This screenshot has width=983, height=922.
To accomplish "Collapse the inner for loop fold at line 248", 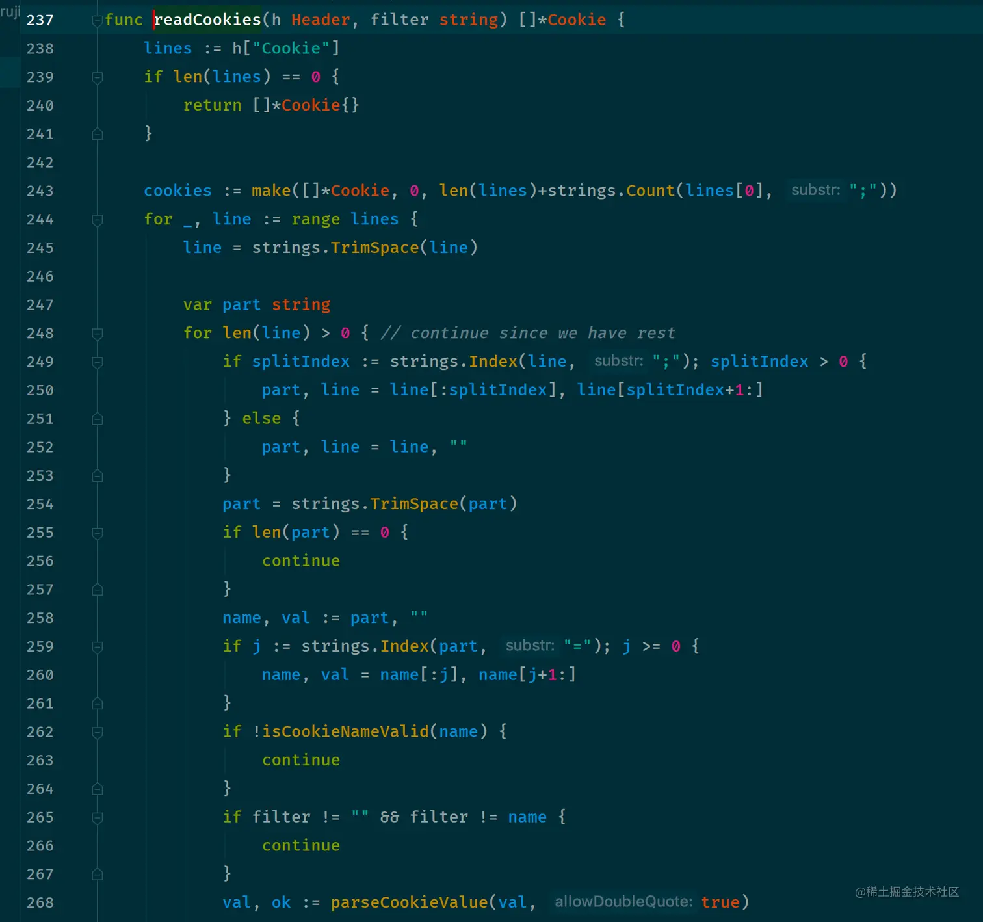I will tap(98, 334).
